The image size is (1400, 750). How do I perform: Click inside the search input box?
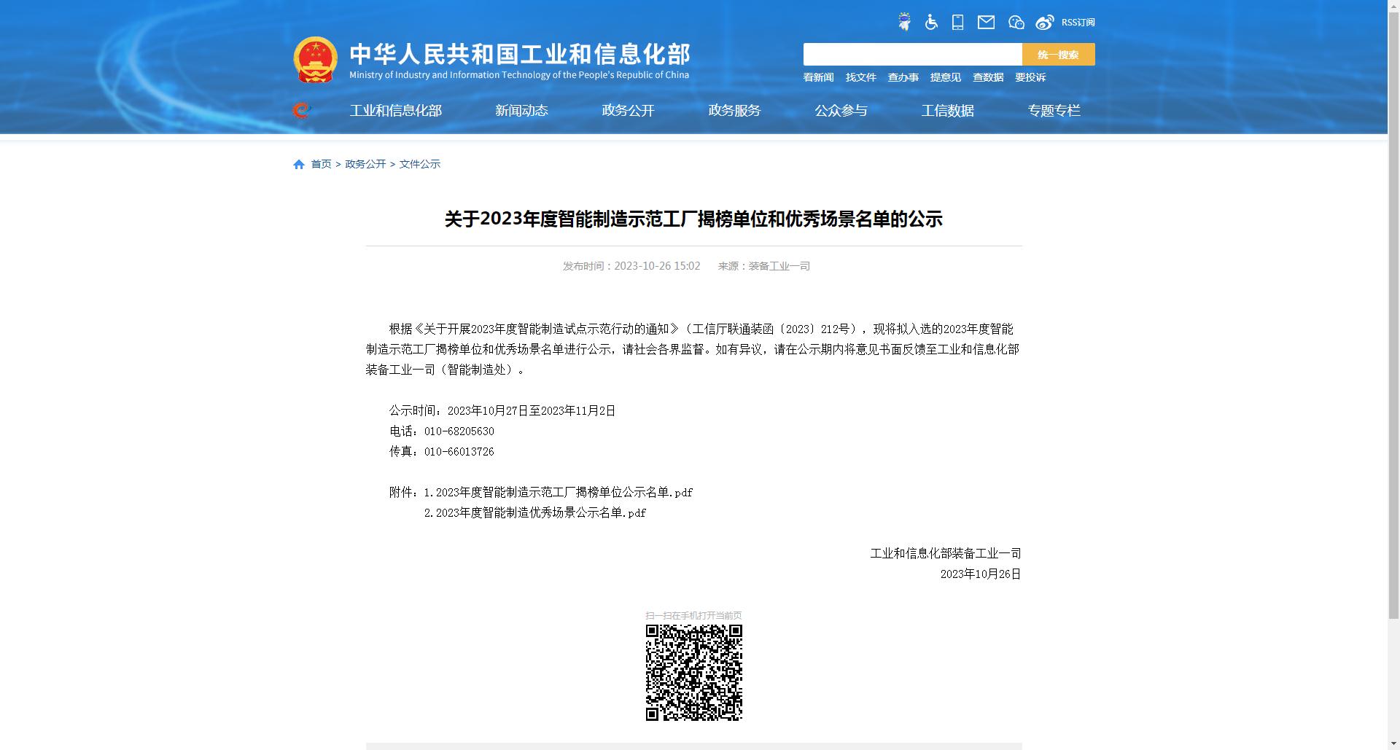click(911, 54)
